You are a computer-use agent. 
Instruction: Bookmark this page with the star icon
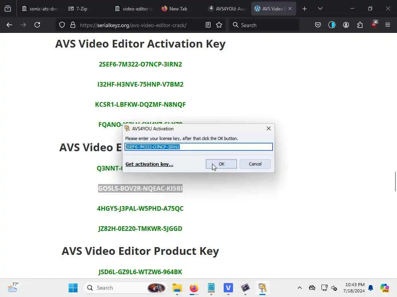[219, 25]
